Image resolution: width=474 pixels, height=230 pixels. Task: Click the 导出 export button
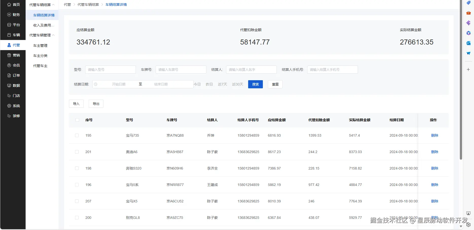(96, 104)
